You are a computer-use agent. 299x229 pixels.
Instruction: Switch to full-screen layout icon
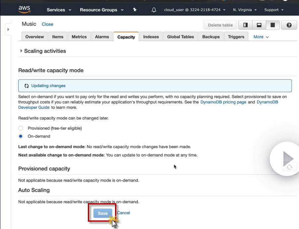pyautogui.click(x=273, y=25)
